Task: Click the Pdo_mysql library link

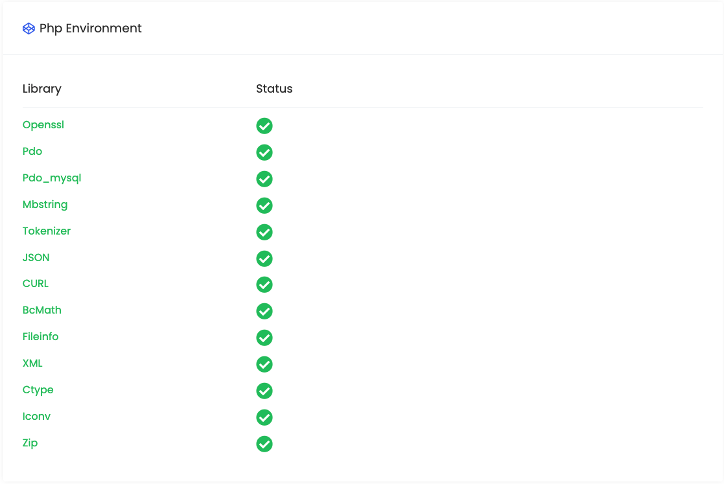Action: [51, 178]
